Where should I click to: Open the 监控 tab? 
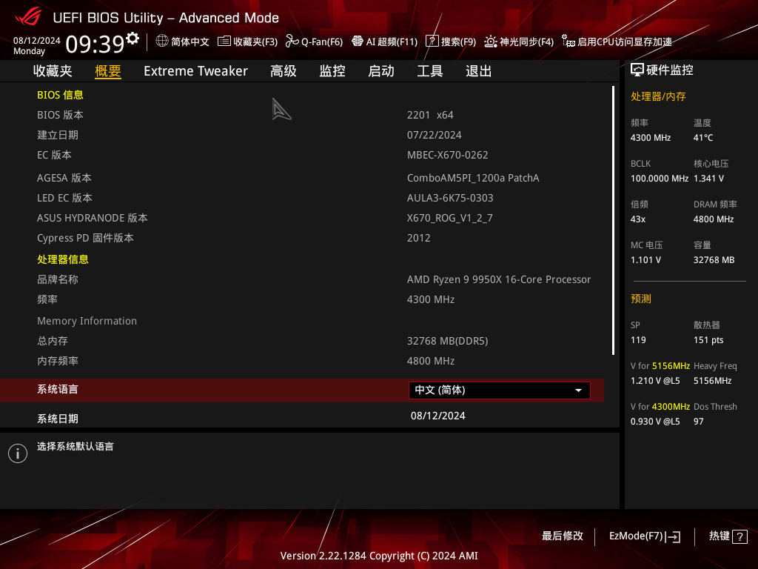click(332, 71)
